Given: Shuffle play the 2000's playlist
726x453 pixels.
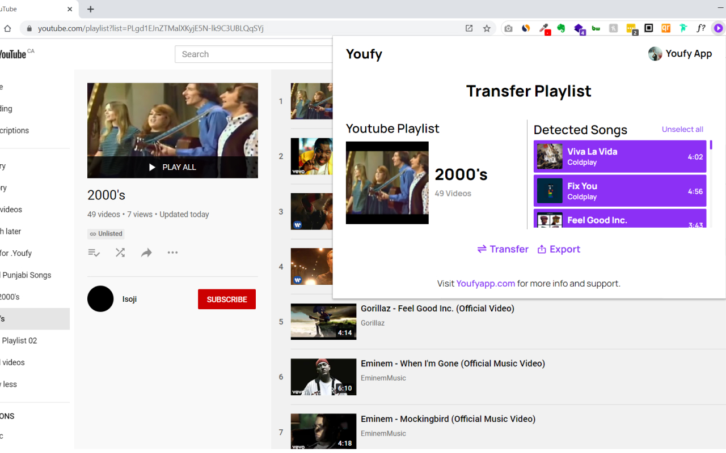Looking at the screenshot, I should point(120,253).
